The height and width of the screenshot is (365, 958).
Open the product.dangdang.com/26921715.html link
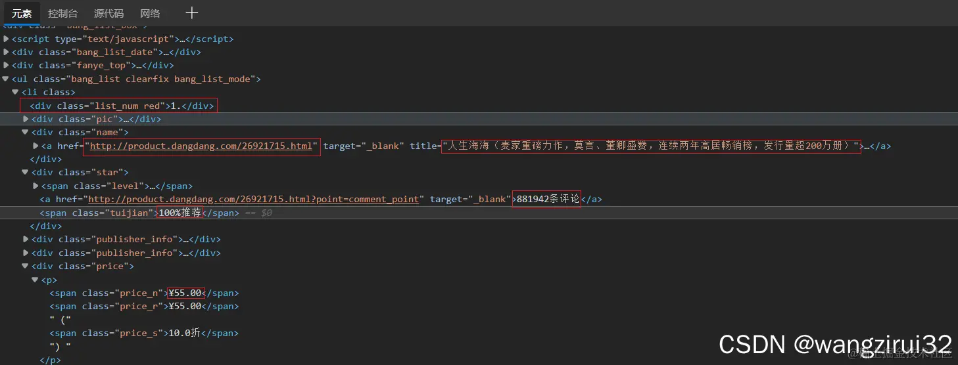pos(201,146)
